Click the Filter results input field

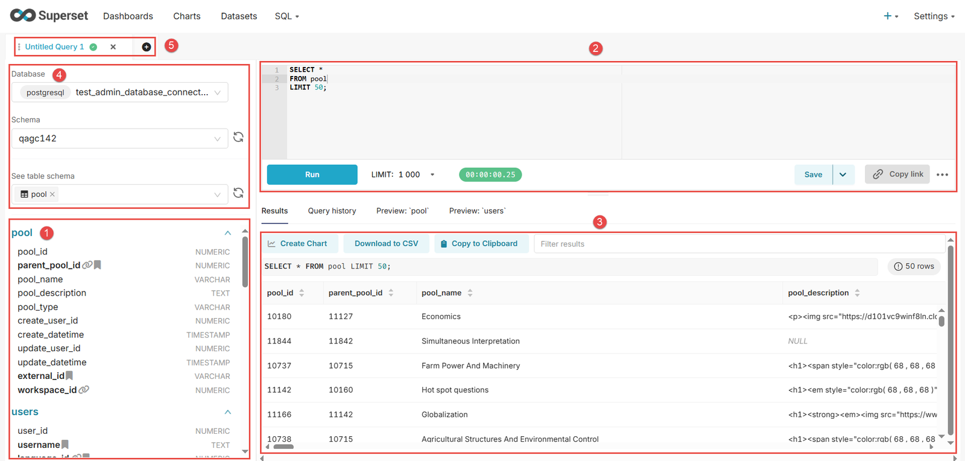point(739,244)
